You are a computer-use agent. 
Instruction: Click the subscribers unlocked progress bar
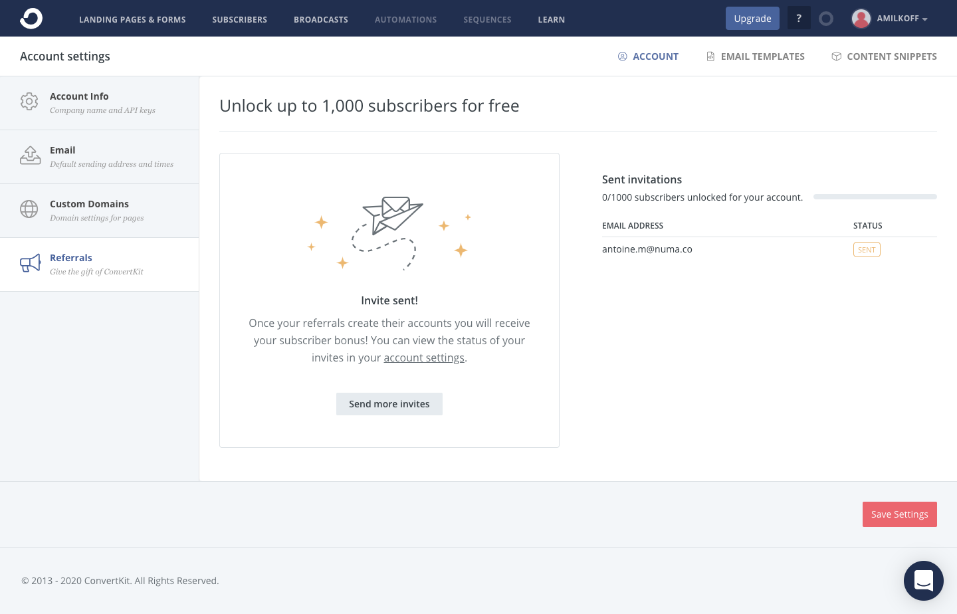875,197
